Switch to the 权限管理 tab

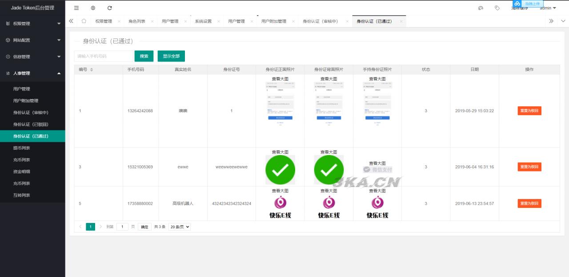coord(104,21)
